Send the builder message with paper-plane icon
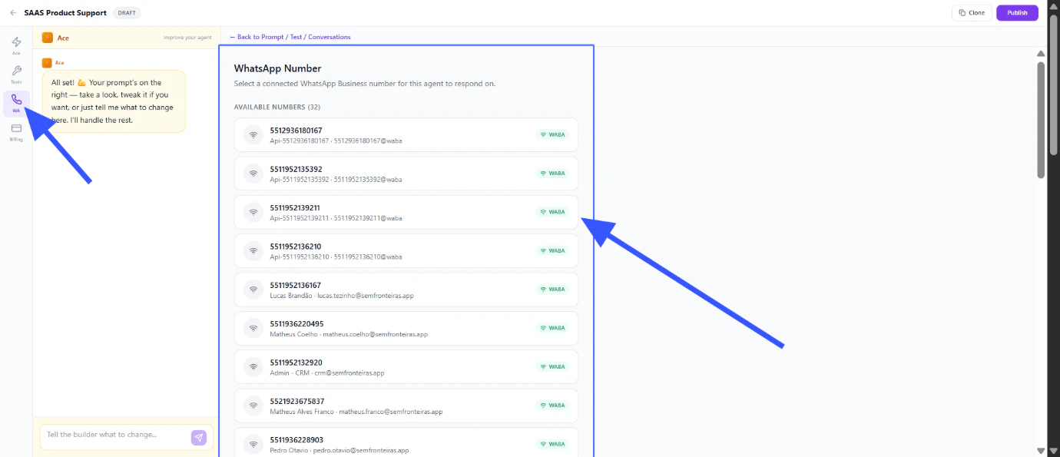This screenshot has height=457, width=1060. pos(199,438)
